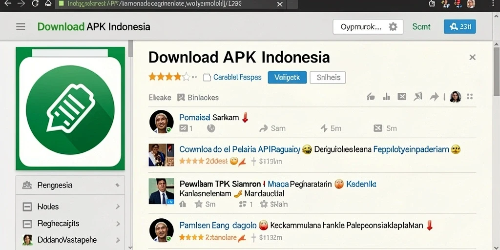Reload the page with refresh icon

pyautogui.click(x=35, y=4)
